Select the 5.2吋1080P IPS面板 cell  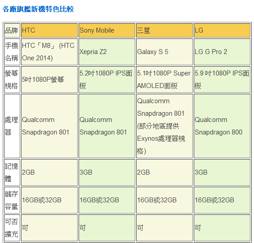pos(107,80)
